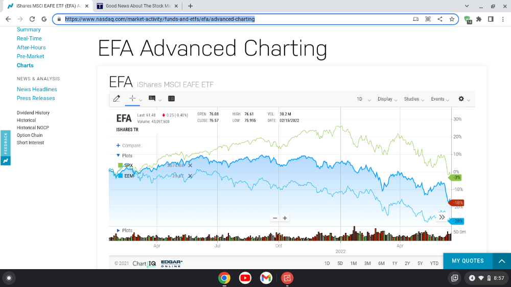Expand My Quotes with up chevron

[x=502, y=261]
